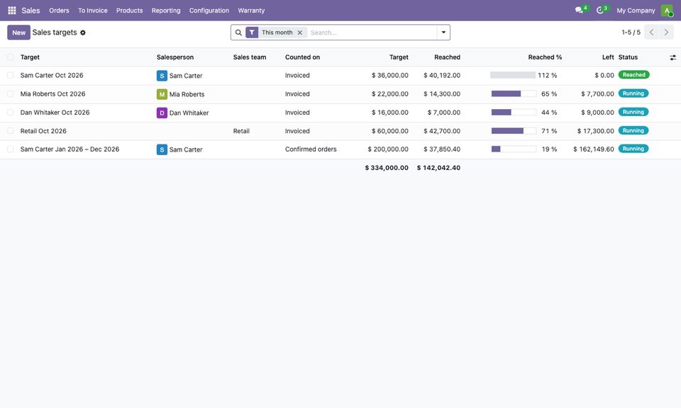Select the Retail Oct 2026 row checkbox
Viewport: 681px width, 408px height.
coord(11,131)
